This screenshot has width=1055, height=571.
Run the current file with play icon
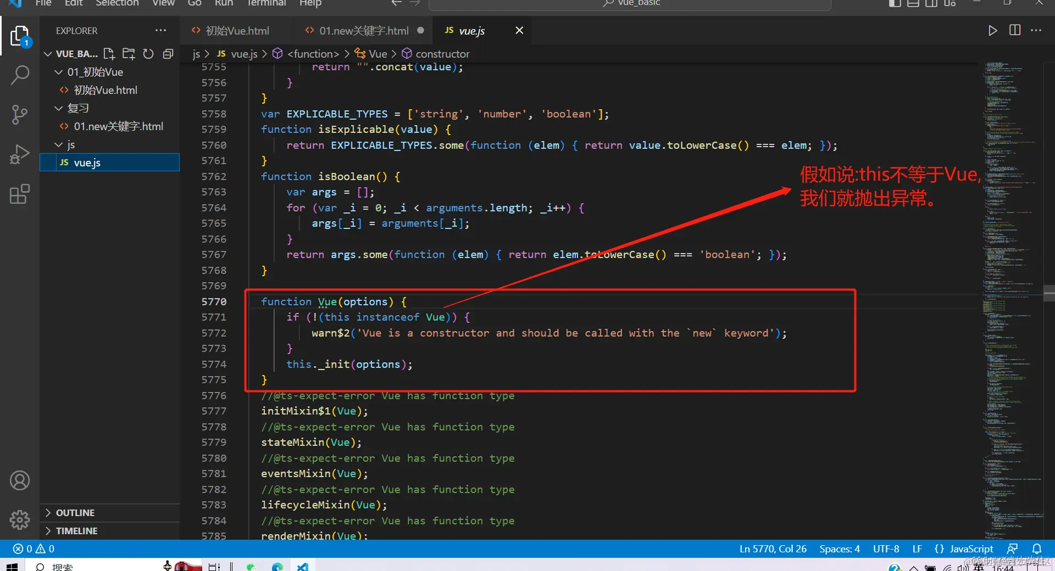992,31
